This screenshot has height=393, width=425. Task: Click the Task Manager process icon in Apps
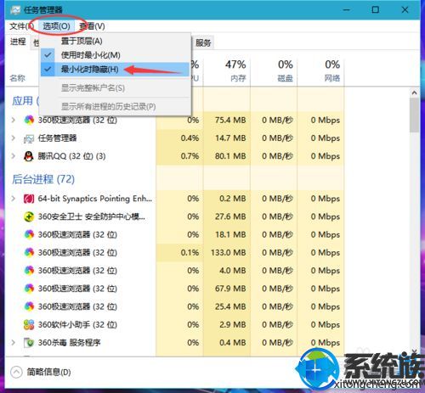[29, 138]
